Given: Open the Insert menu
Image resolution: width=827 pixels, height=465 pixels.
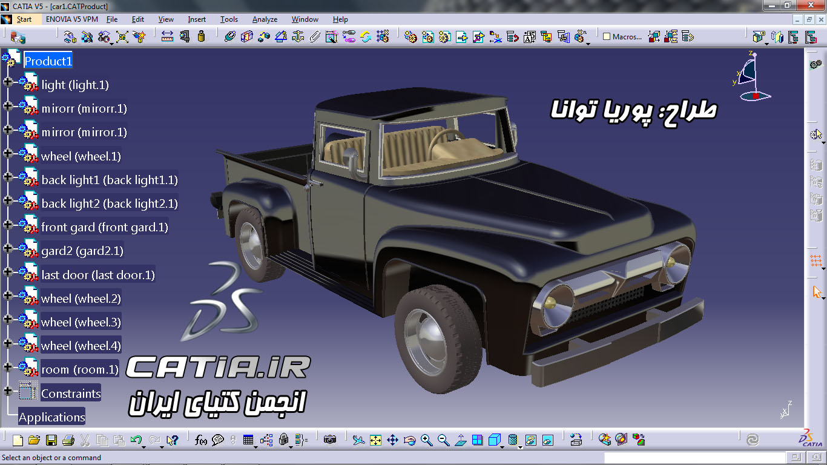Looking at the screenshot, I should point(197,19).
